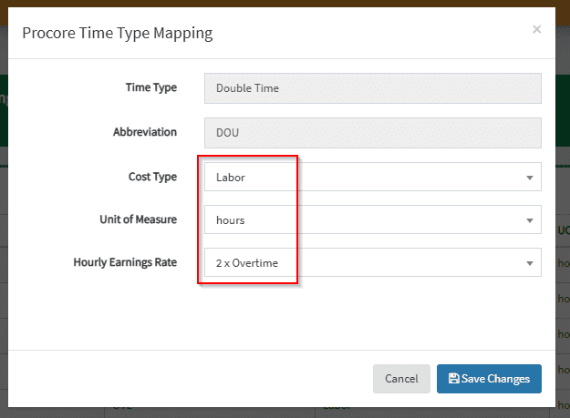Click the Unit of Measure label
This screenshot has height=418, width=570.
tap(138, 219)
